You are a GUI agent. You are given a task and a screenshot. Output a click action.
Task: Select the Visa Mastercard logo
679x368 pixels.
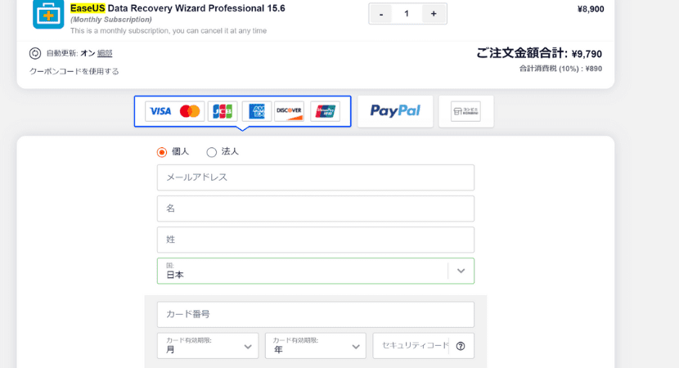pos(175,111)
